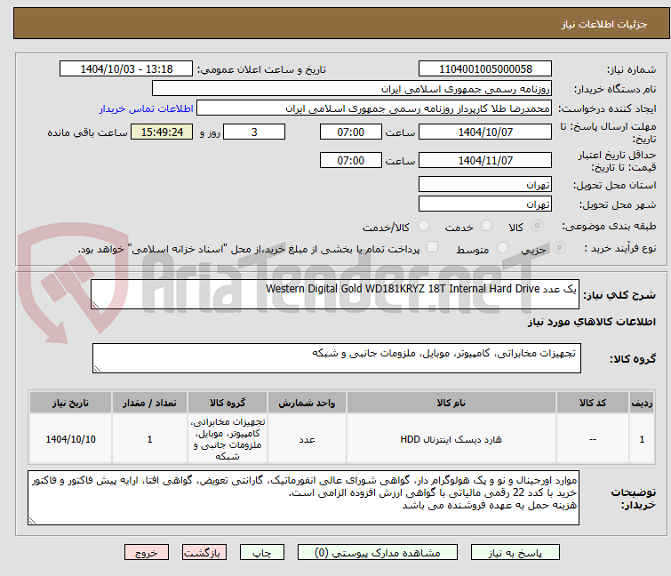
Task: Click the گروه کالا column header
Action: 228,403
